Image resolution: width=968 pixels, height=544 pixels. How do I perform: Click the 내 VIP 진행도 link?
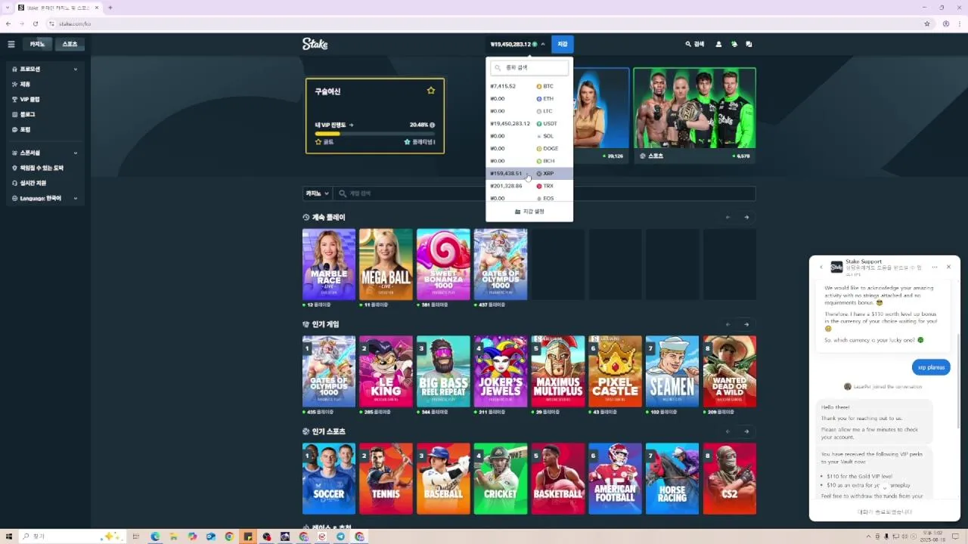(x=334, y=125)
